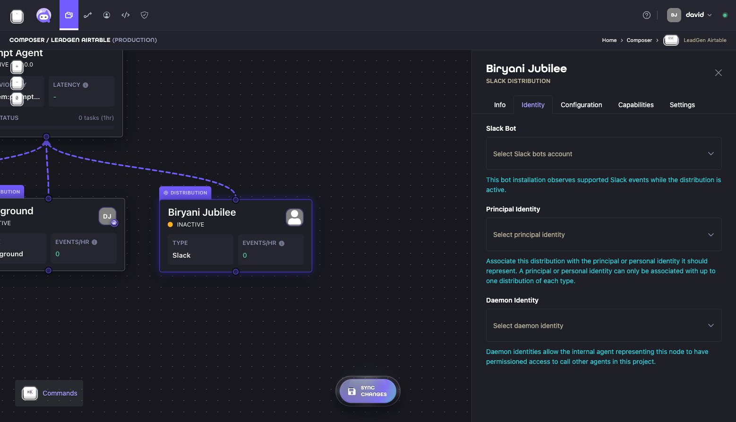Image resolution: width=736 pixels, height=422 pixels.
Task: Open the folders projects nav icon
Action: point(69,15)
